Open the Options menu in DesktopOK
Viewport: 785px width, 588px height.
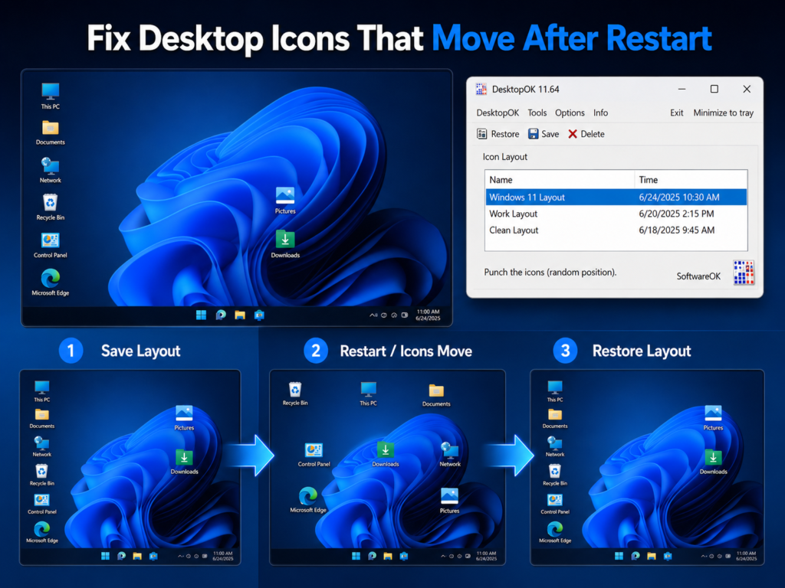pos(570,113)
